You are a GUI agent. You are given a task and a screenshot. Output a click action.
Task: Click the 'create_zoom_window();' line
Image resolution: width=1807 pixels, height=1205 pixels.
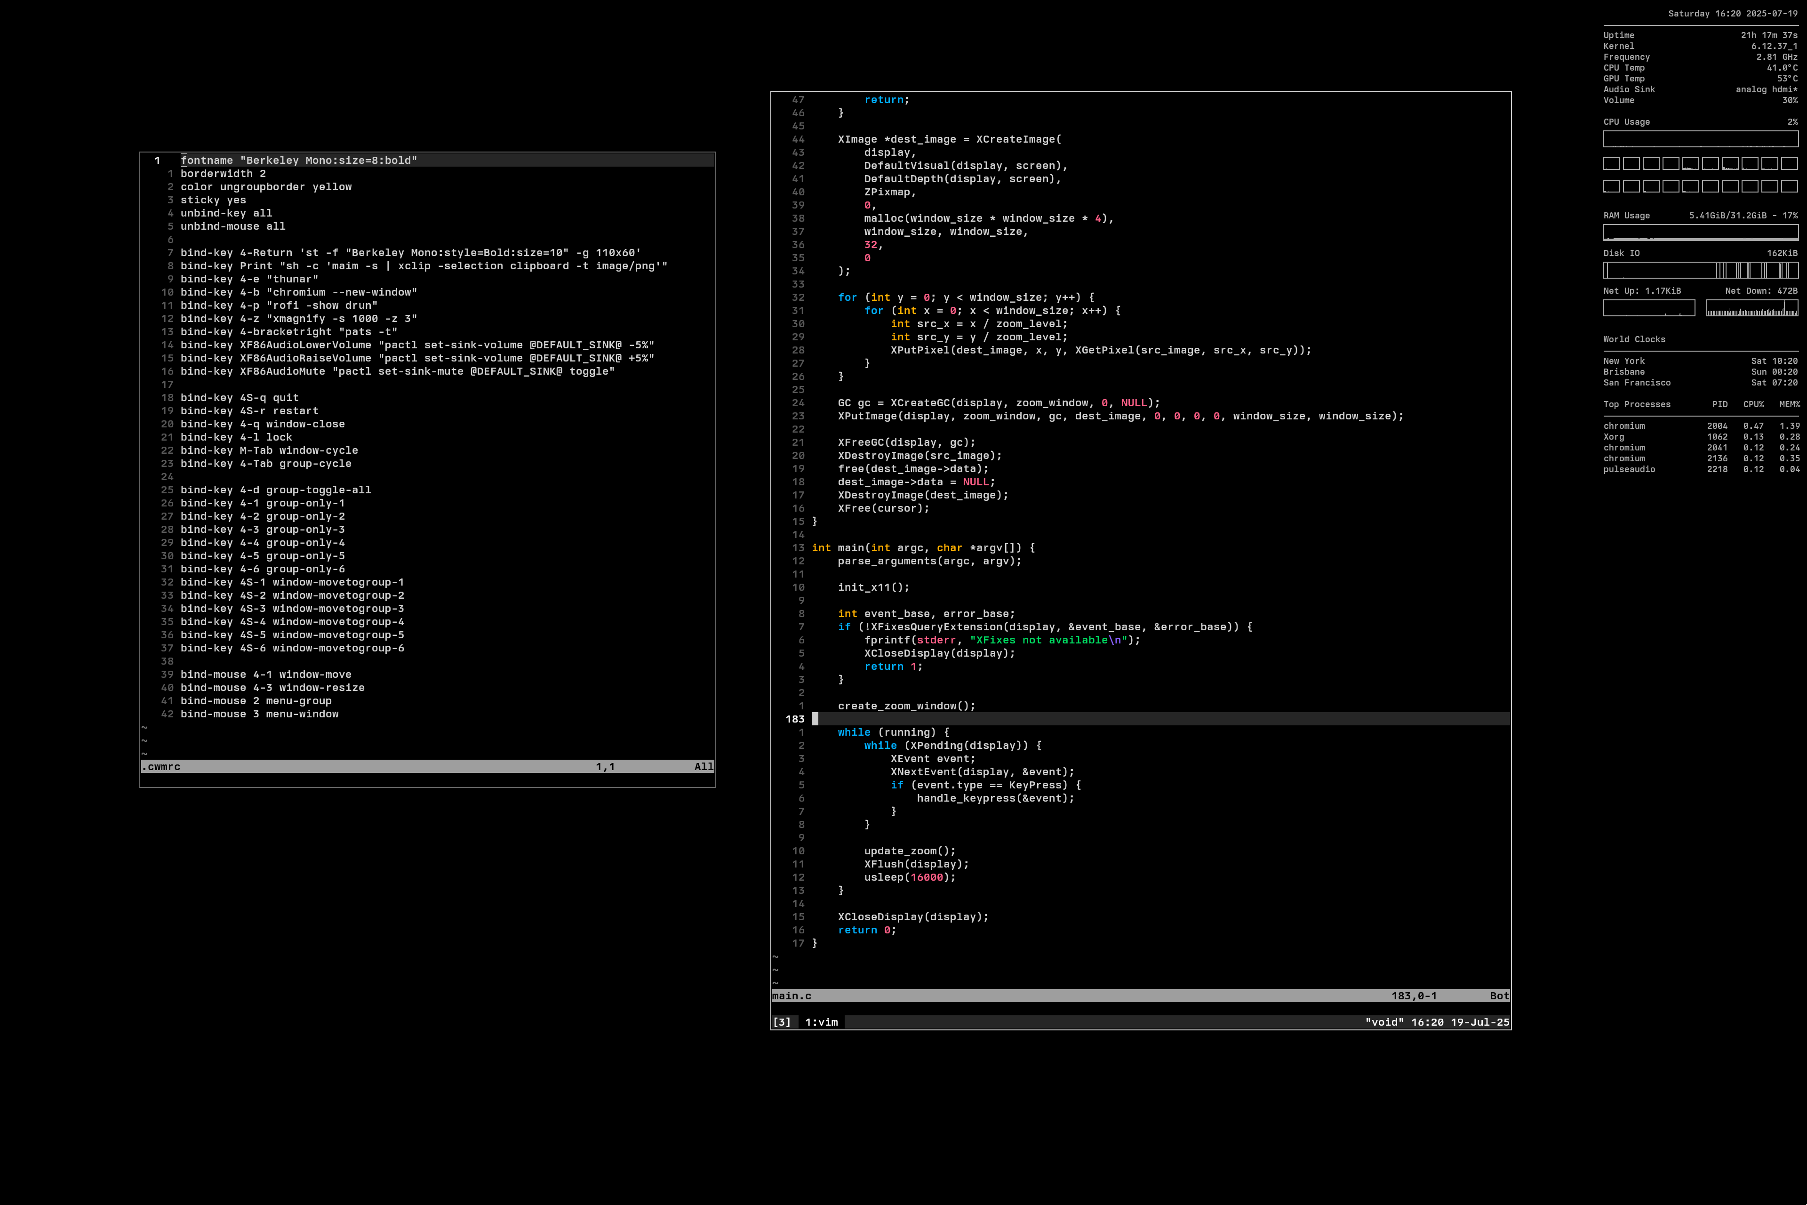[907, 706]
